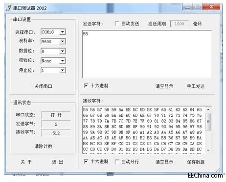This screenshot has width=226, height=182.
Task: Click the receive box scrollbar down arrow
Action: 208,150
